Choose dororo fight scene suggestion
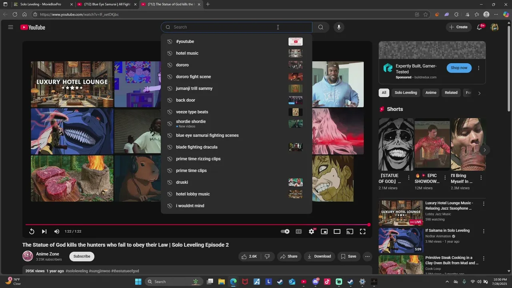Screen dimensions: 512x288 [x=236, y=77]
